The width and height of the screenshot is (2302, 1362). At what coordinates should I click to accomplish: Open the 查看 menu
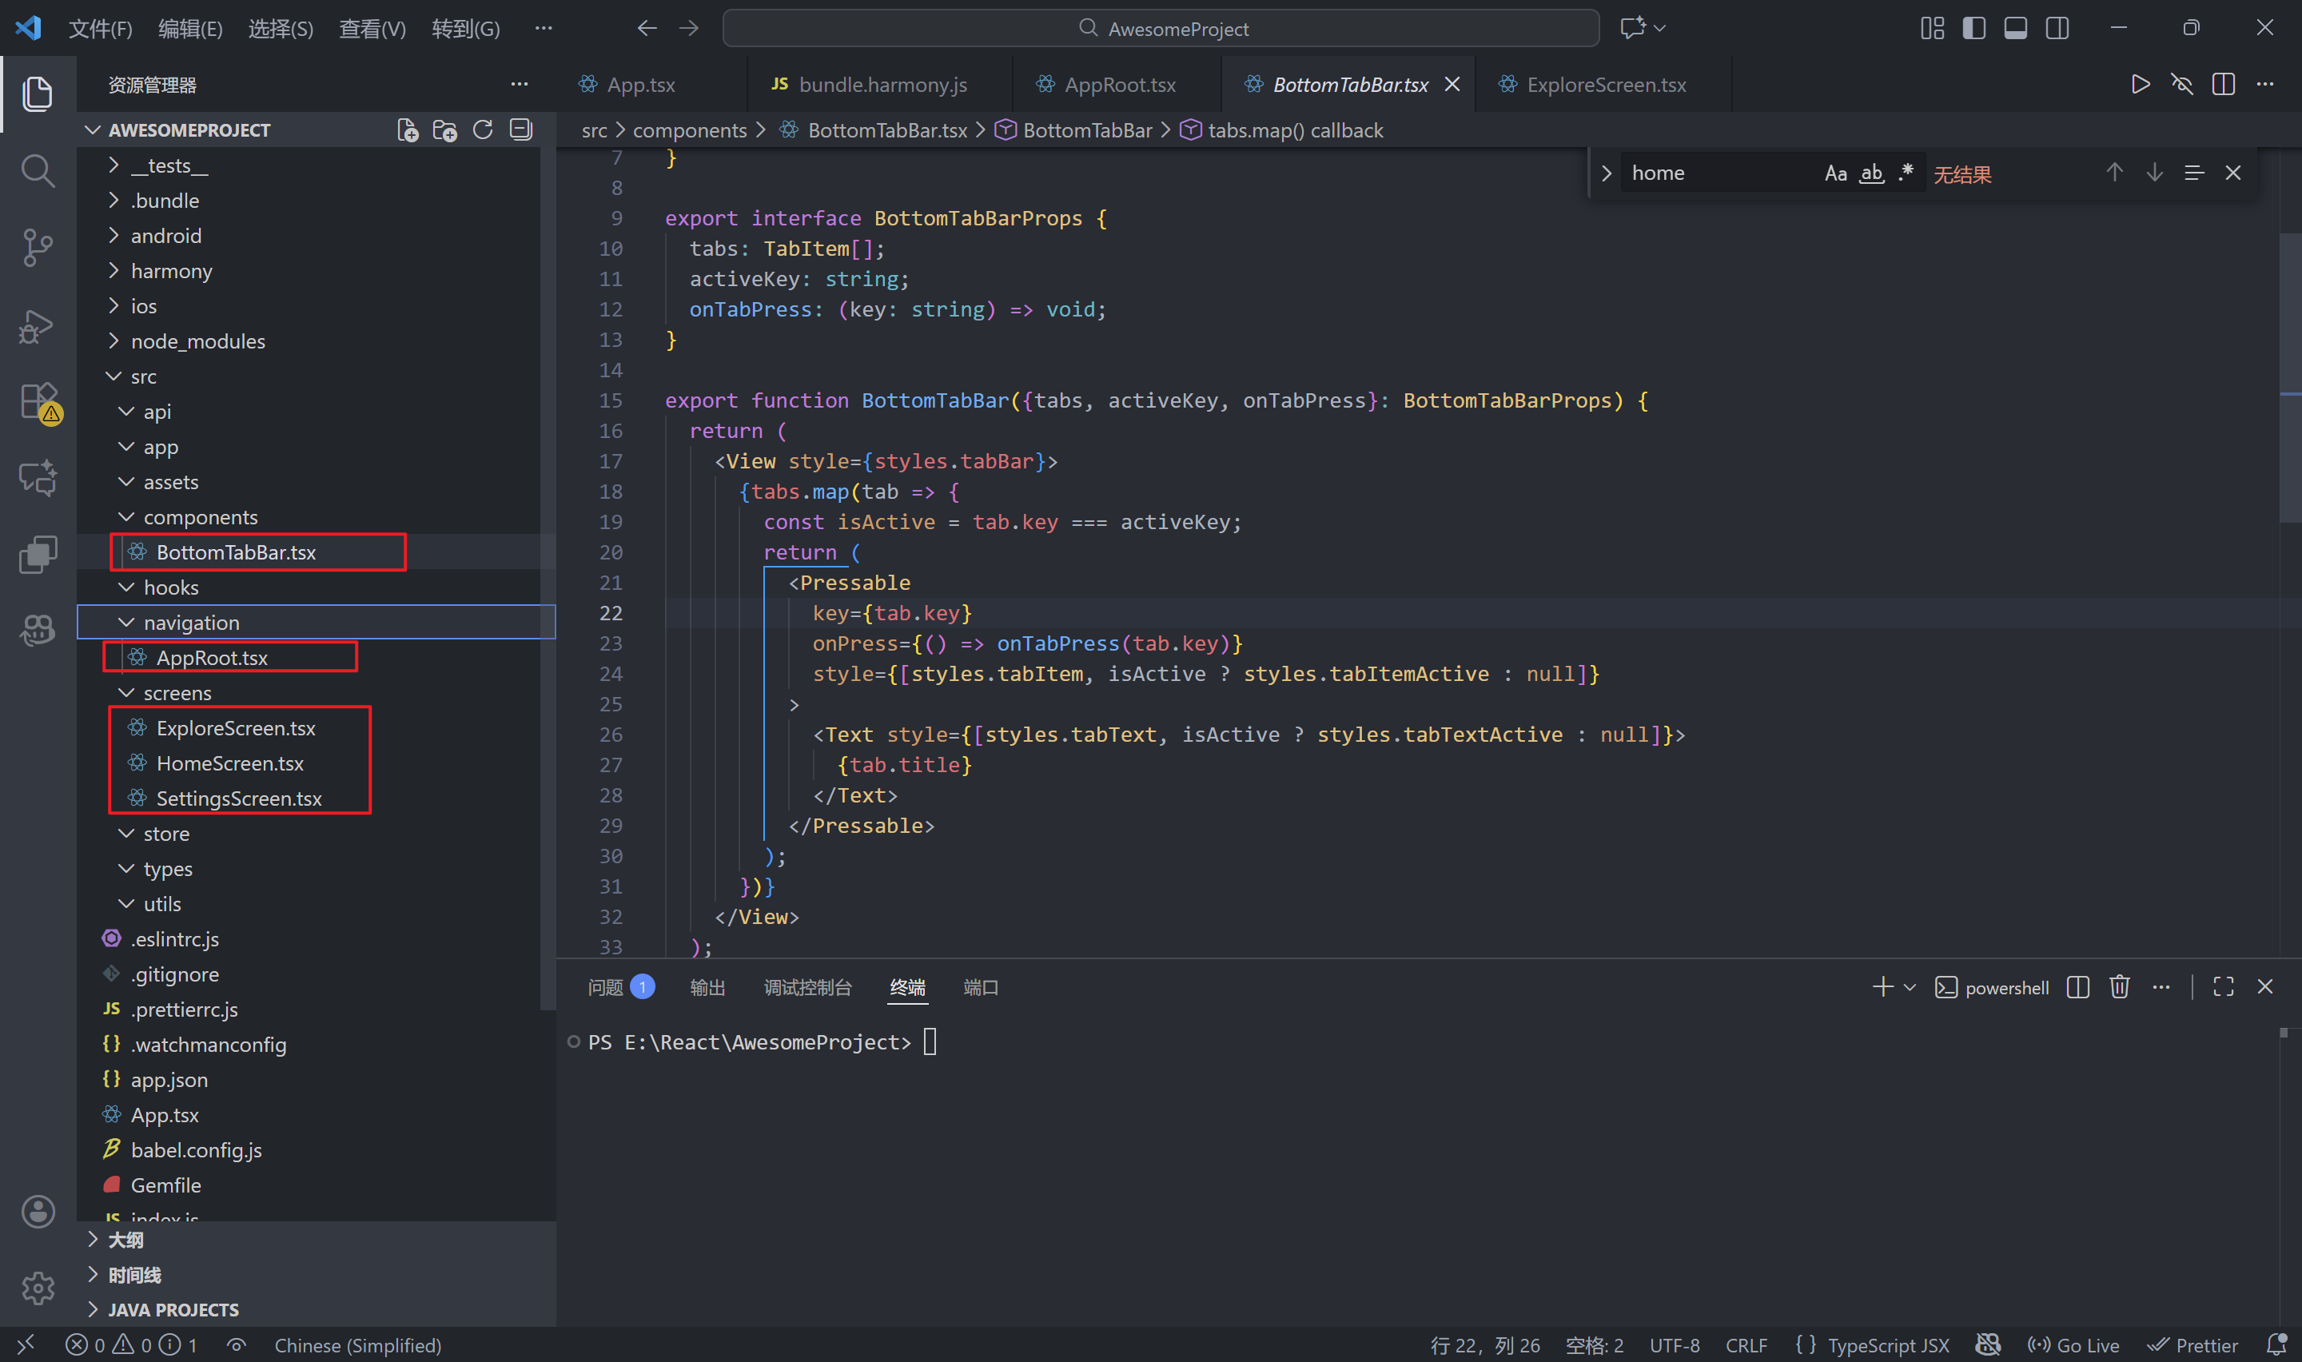pos(372,29)
